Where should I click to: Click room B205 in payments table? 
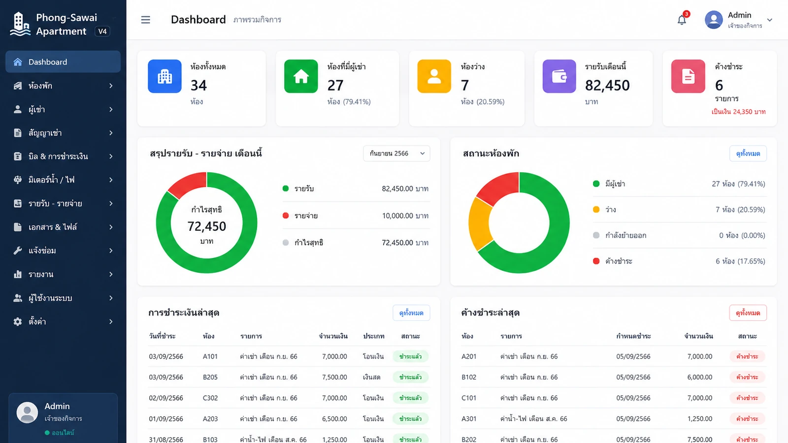tap(210, 377)
